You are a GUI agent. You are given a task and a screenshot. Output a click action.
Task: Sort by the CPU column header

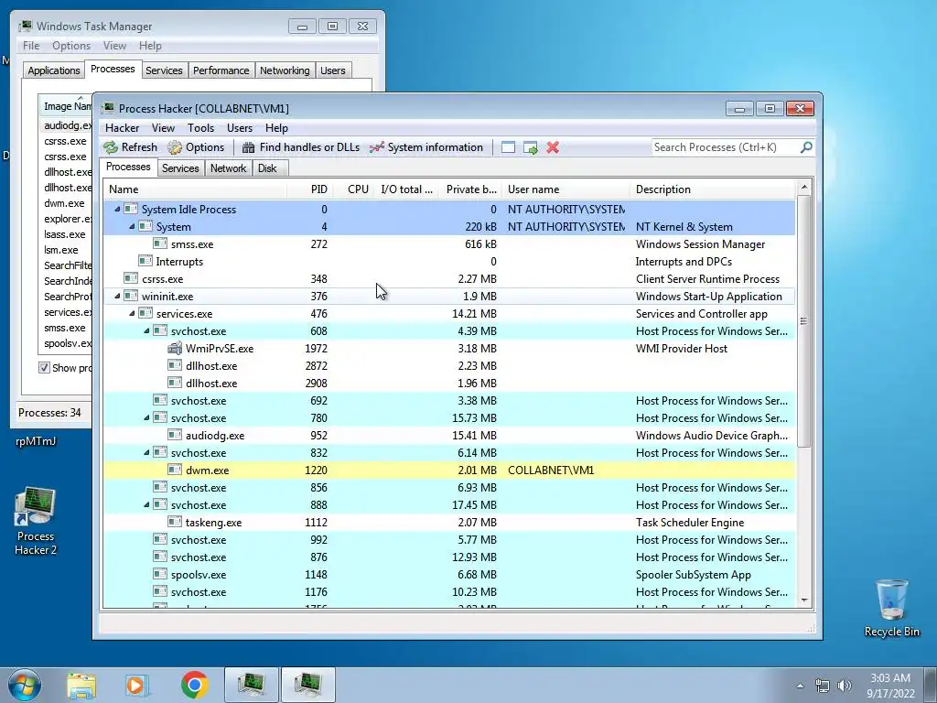click(354, 189)
